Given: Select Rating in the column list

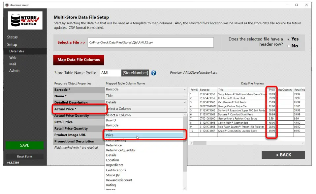Looking at the screenshot, I should pos(144,185).
